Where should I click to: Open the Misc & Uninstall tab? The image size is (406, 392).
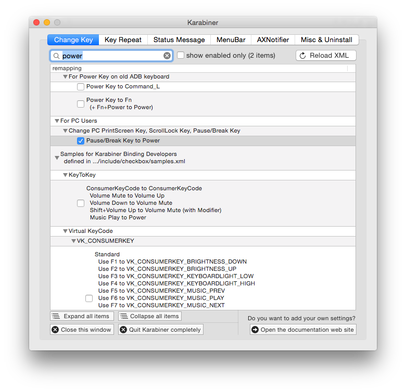[x=326, y=40]
